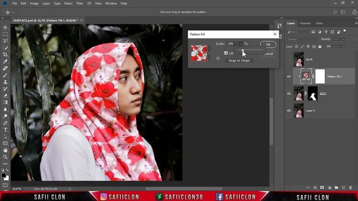Hide the Pattern Fill 1 layer

click(289, 76)
